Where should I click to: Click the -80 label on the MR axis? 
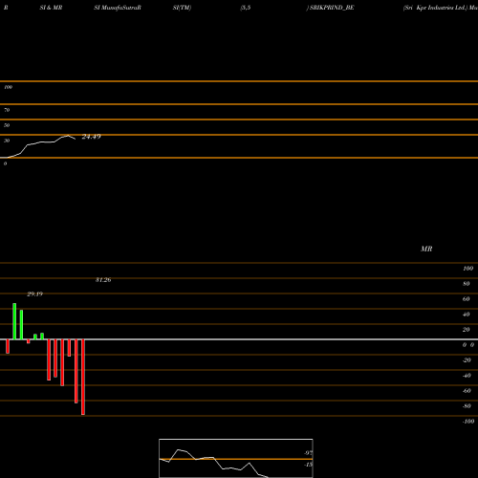pyautogui.click(x=467, y=406)
